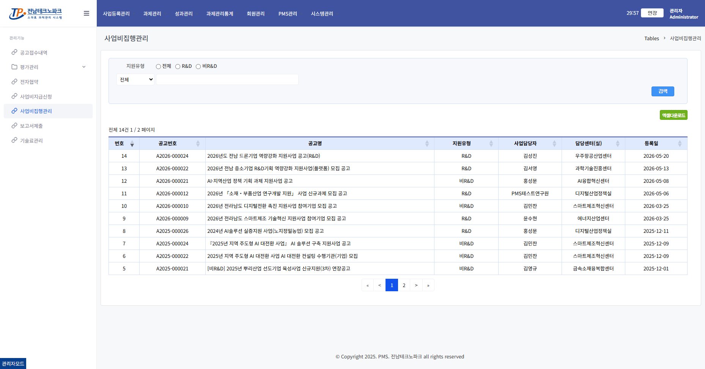Open 사업등록관리 top menu
705x369 pixels.
[116, 14]
